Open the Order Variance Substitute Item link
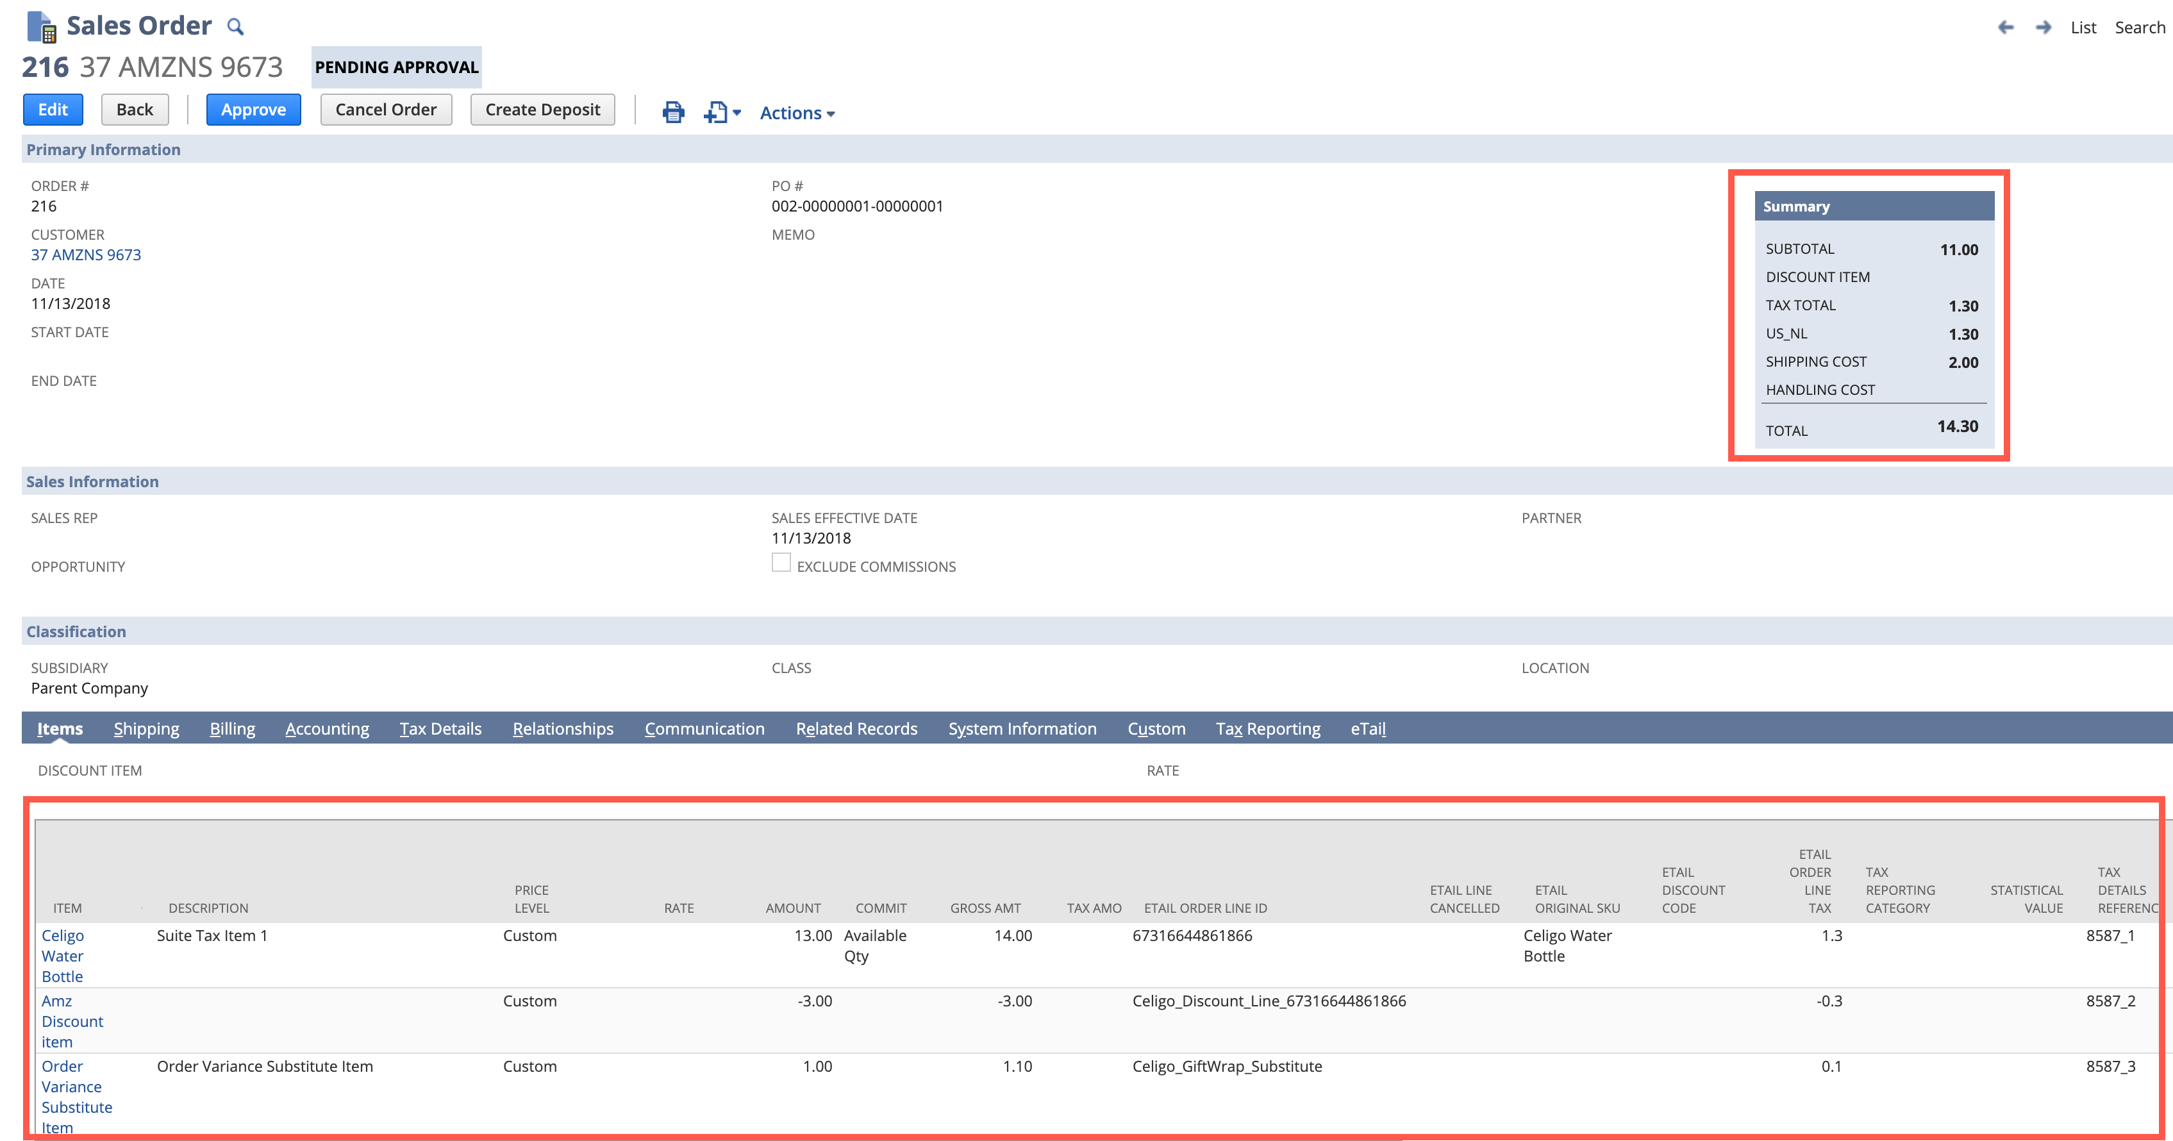The height and width of the screenshot is (1141, 2173). tap(77, 1096)
